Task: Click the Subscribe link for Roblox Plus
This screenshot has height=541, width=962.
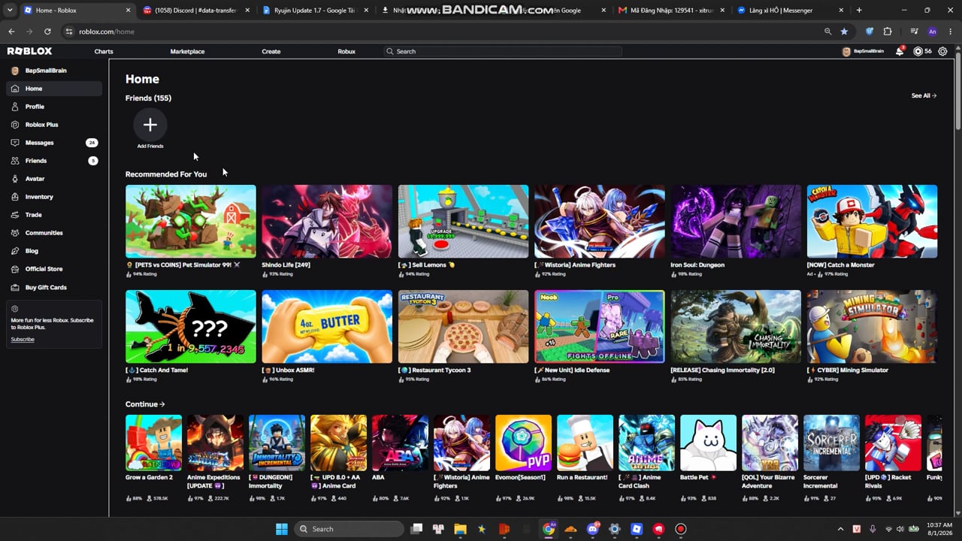Action: 23,339
